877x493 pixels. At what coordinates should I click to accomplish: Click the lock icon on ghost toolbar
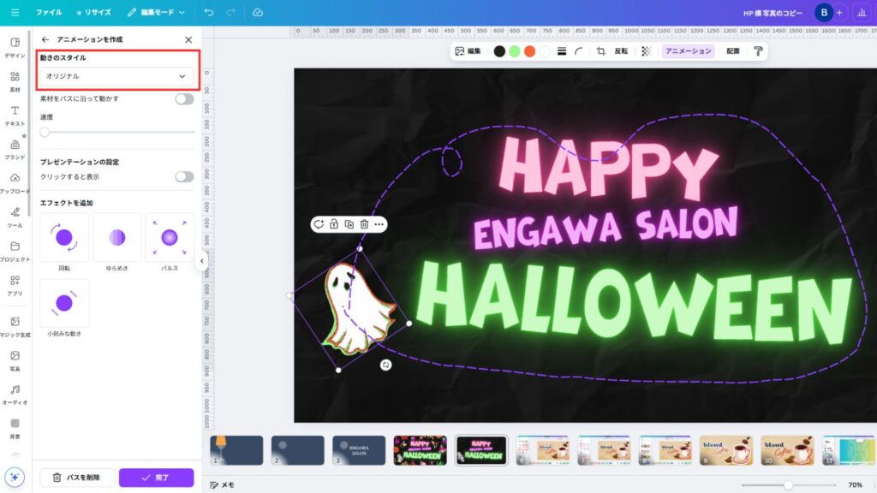point(333,224)
